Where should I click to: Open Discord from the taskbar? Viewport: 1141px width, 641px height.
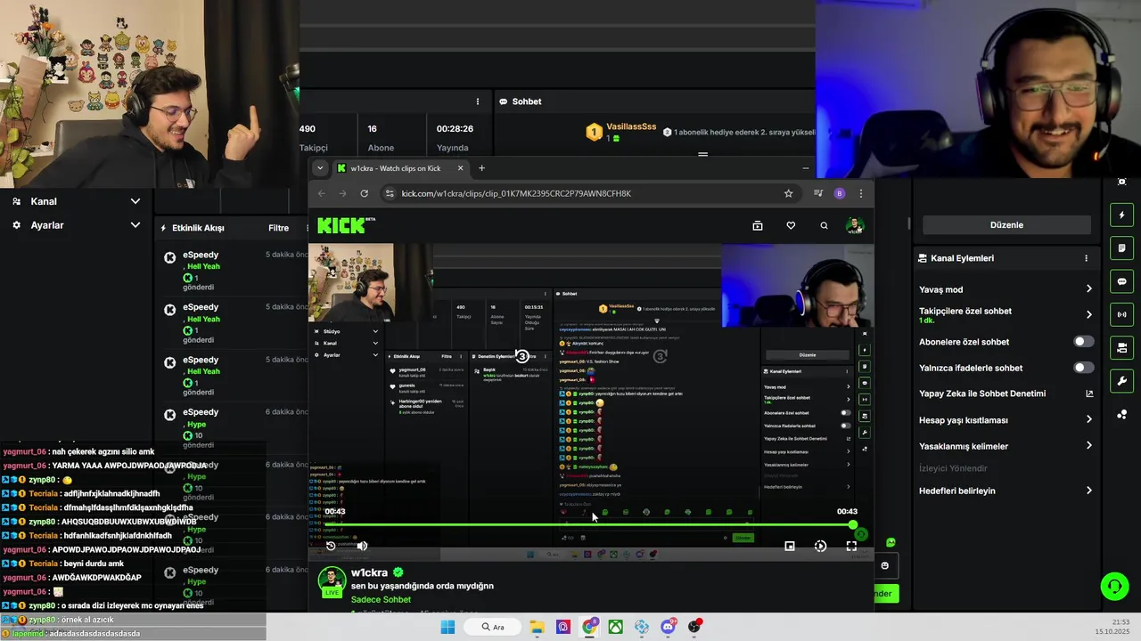coord(669,627)
